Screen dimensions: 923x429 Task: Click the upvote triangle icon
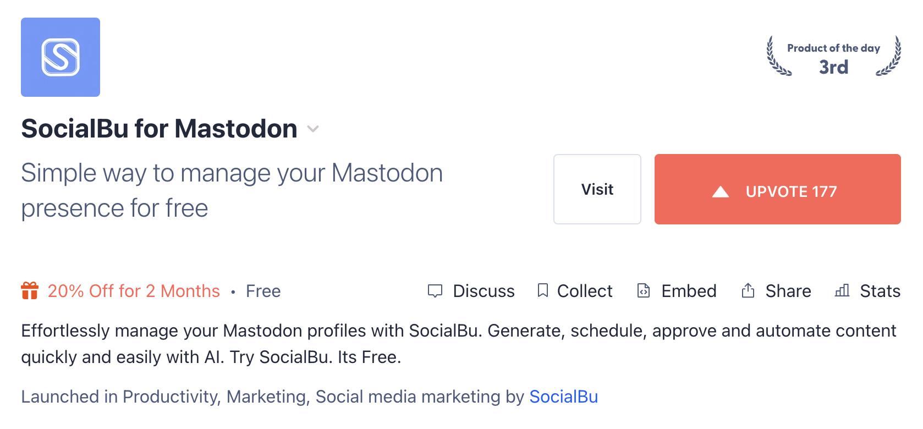click(x=721, y=191)
